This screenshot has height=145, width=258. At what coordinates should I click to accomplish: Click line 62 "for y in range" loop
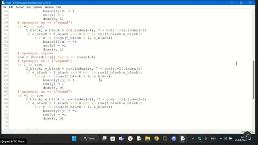[73, 76]
